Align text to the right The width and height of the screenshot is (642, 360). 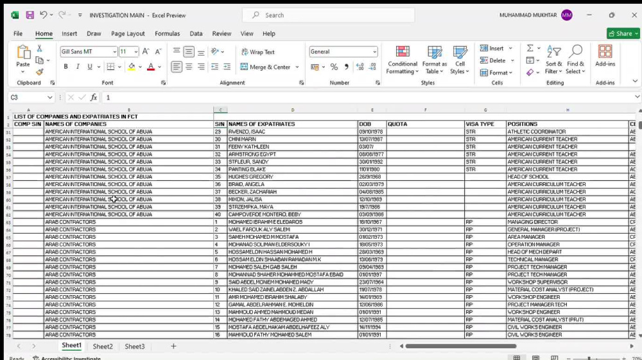(x=201, y=67)
